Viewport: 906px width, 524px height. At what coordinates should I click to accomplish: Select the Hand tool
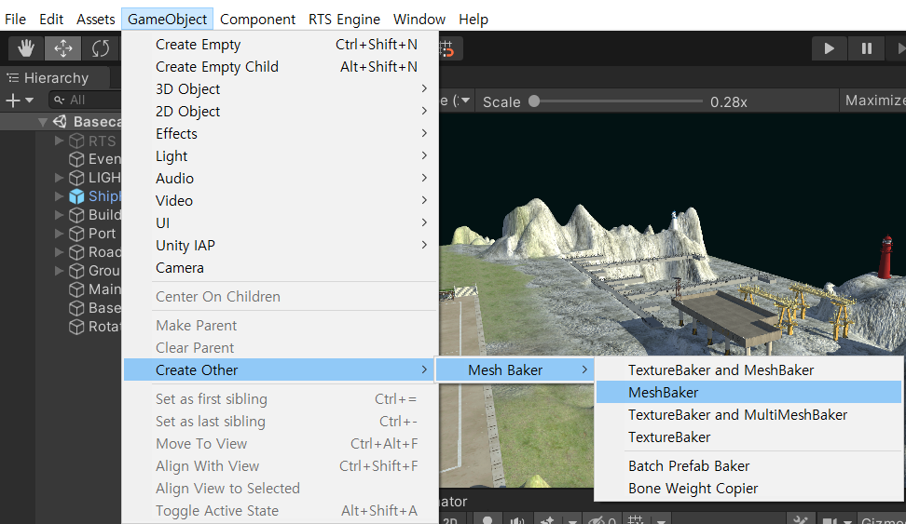25,48
